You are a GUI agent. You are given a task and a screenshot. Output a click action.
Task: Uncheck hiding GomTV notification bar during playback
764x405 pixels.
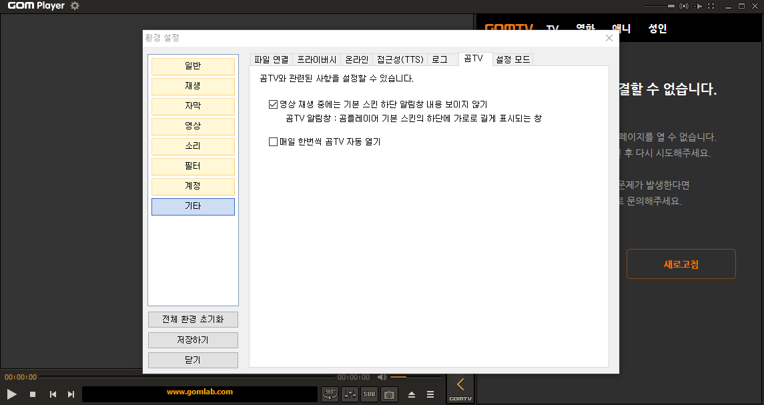tap(273, 103)
